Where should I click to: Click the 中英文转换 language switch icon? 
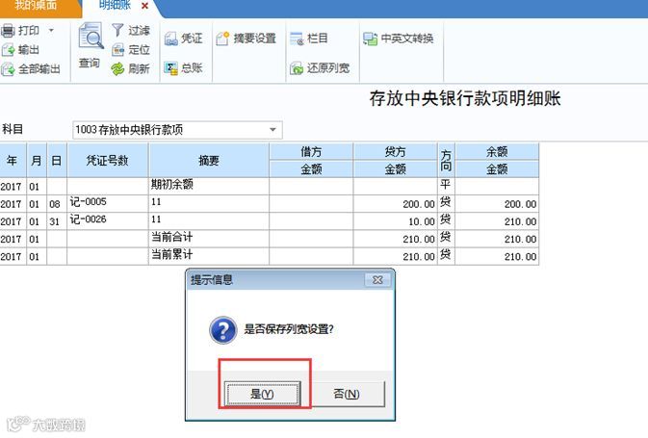370,39
